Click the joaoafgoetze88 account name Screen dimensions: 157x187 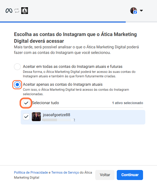[x=56, y=115]
